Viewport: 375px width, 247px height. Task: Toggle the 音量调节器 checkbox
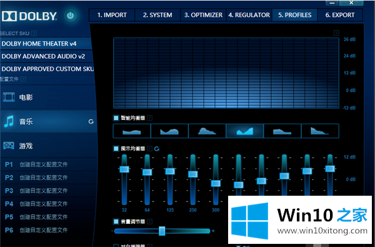(x=116, y=221)
